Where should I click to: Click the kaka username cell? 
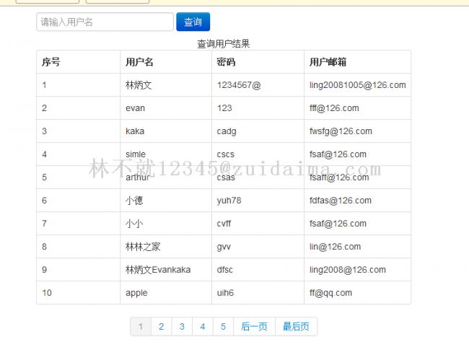tap(135, 131)
